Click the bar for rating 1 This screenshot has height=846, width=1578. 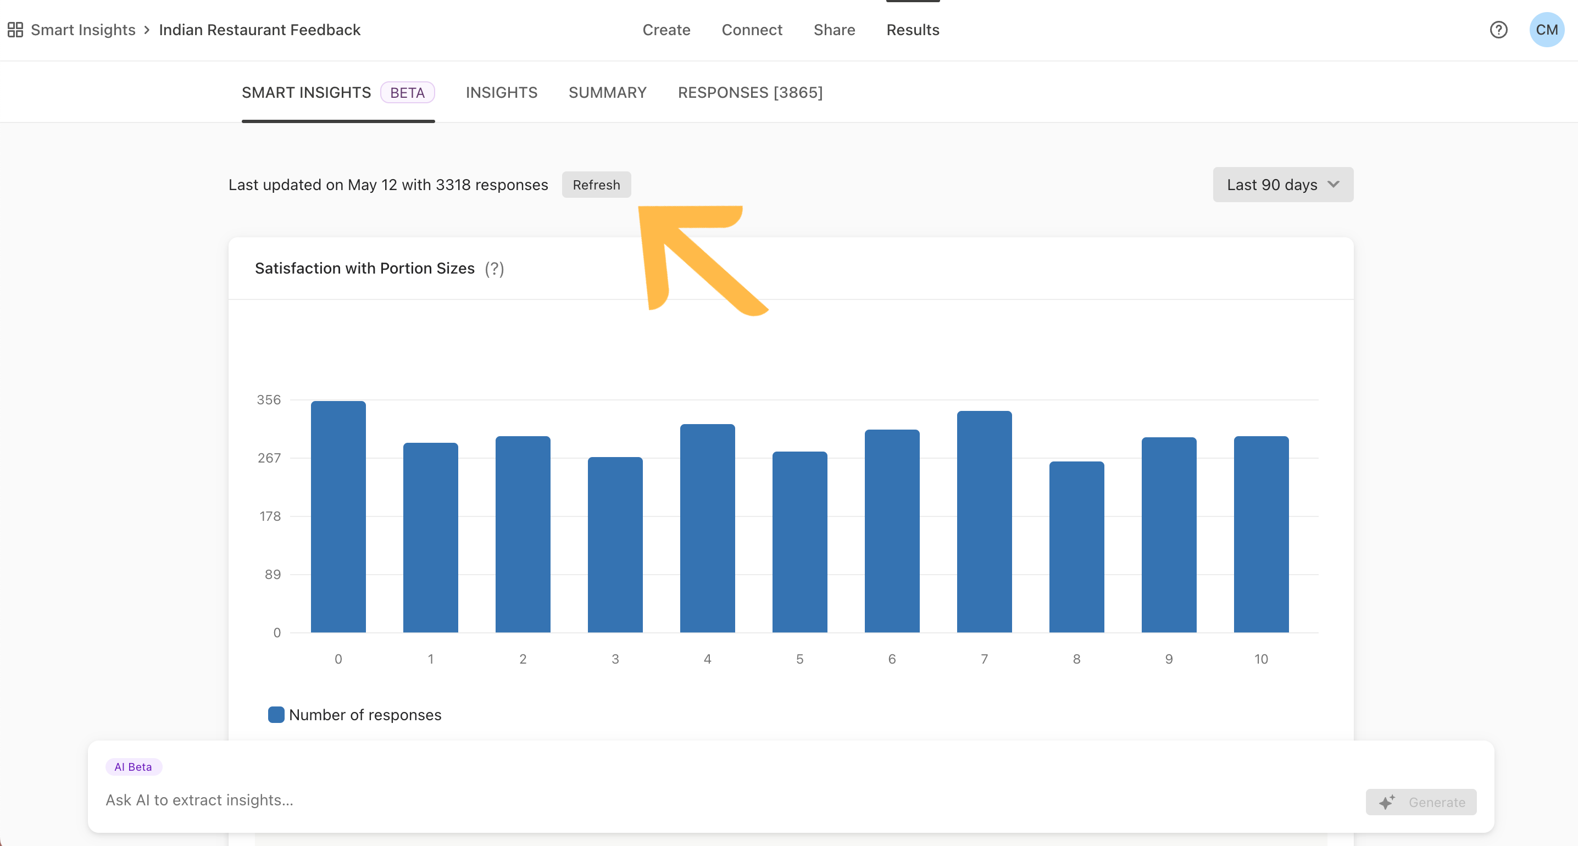pyautogui.click(x=431, y=537)
